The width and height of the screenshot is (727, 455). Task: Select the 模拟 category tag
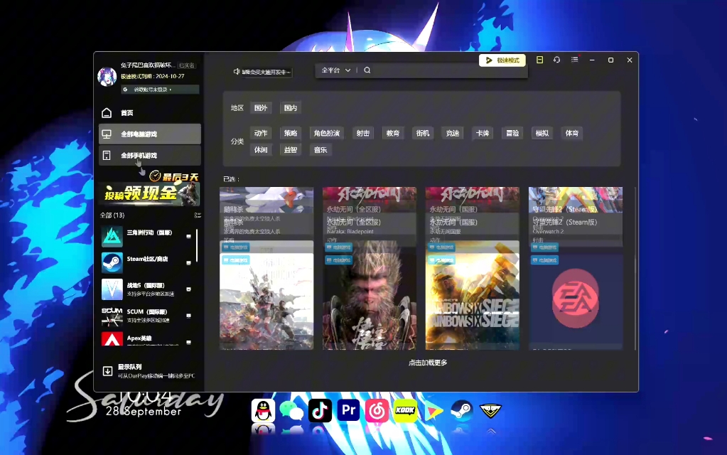[542, 133]
